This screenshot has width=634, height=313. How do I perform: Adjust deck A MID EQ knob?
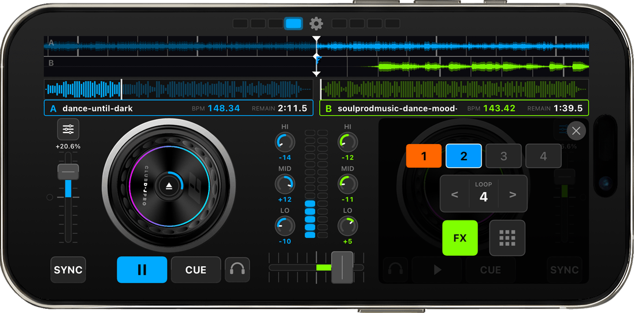[x=285, y=184]
